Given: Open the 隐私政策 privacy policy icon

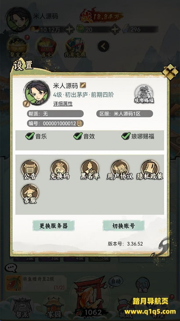Looking at the screenshot, I should (x=150, y=170).
